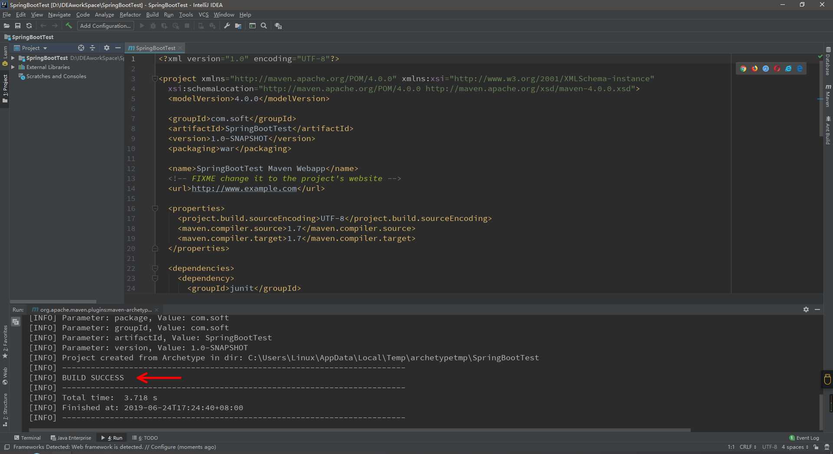Synchronize project with the refresh icon
Screen dimensions: 833x454
(29, 26)
